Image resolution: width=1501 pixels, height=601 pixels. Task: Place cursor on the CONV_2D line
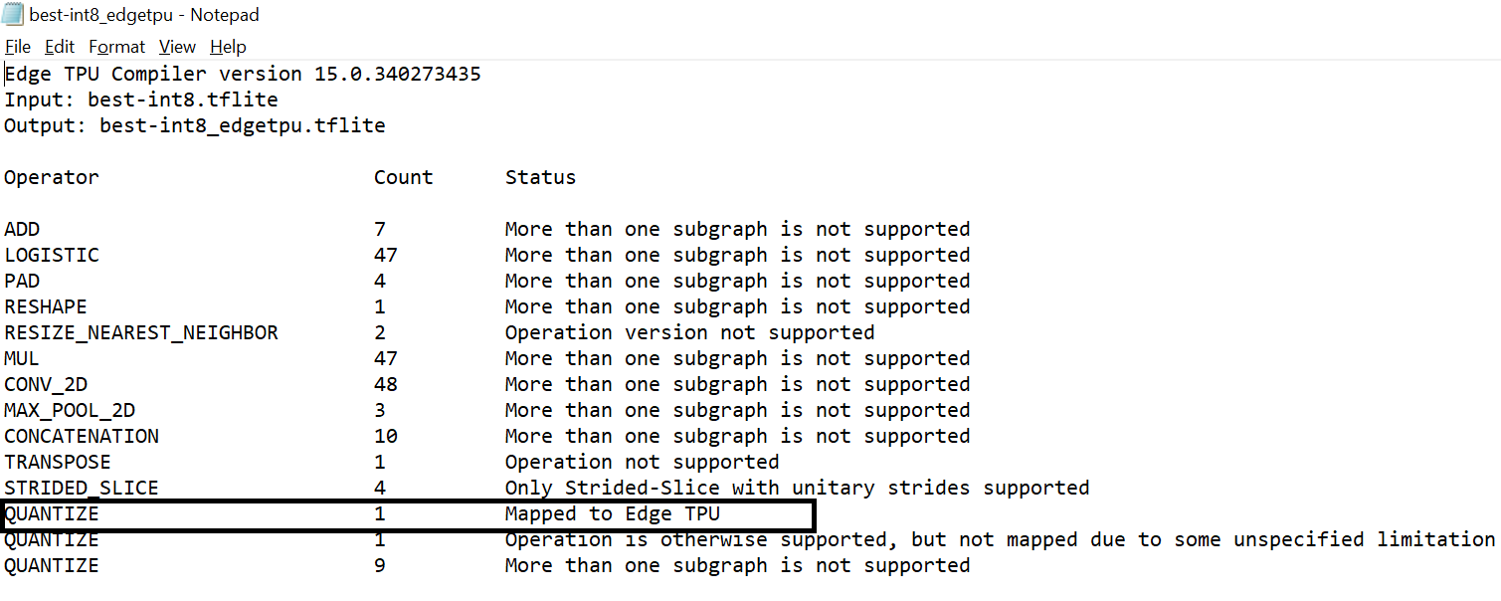45,383
